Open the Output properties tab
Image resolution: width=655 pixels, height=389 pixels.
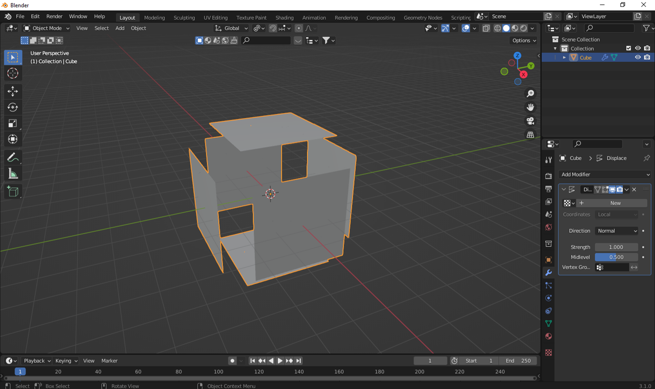point(548,189)
